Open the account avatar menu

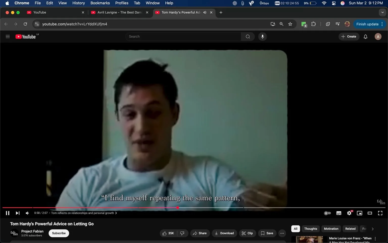(378, 36)
